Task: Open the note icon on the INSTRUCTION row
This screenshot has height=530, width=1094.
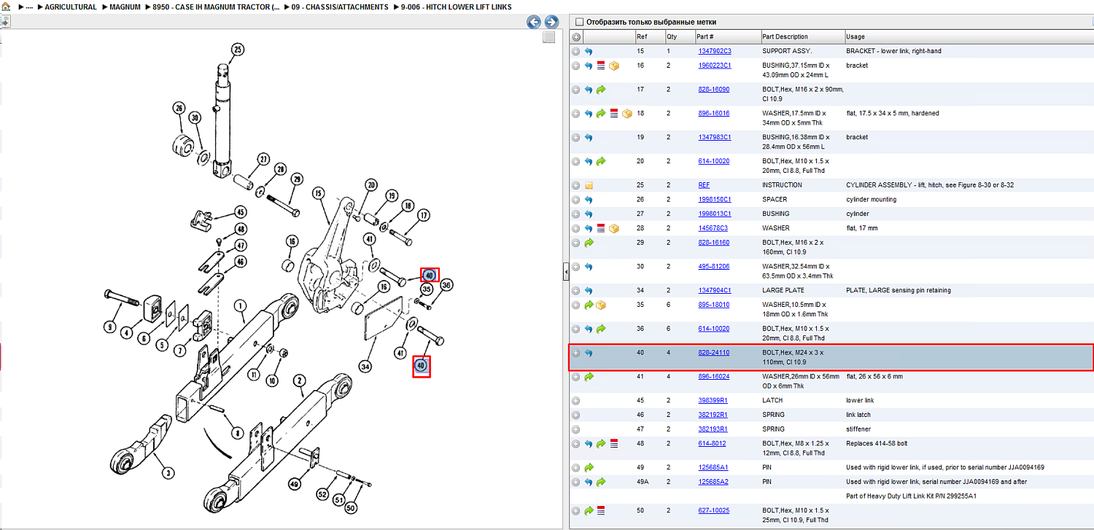Action: pos(589,185)
